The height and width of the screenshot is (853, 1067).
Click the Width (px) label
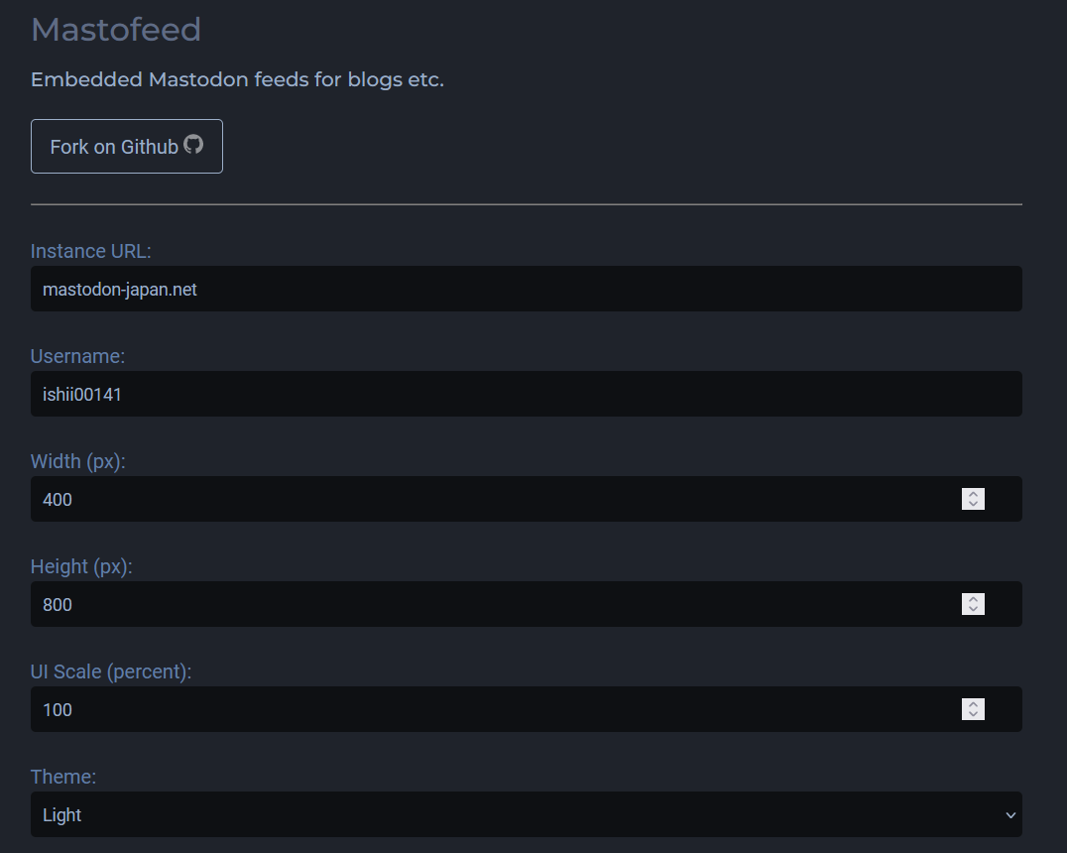coord(78,461)
